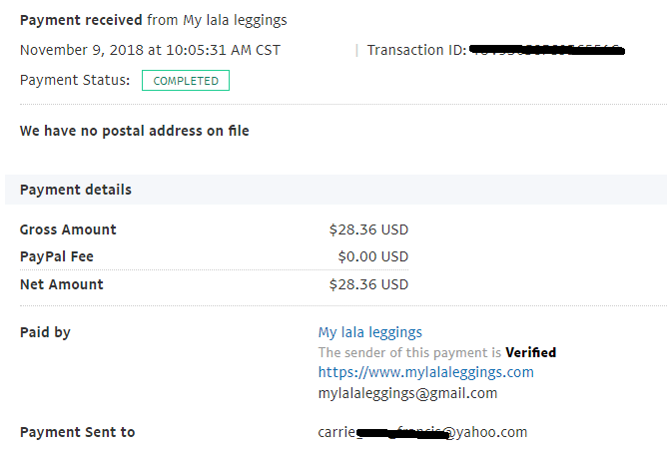
Task: Select the mylalaleggings@gmail.com email text
Action: pos(407,393)
